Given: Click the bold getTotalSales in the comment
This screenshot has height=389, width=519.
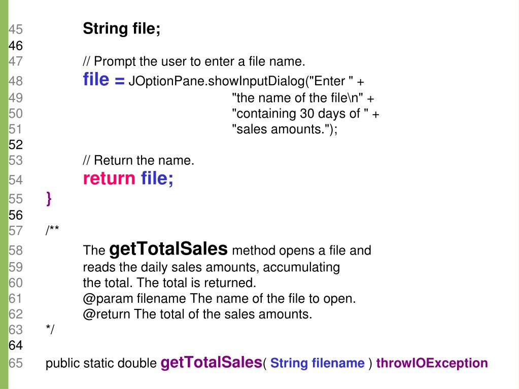Looking at the screenshot, I should (168, 249).
